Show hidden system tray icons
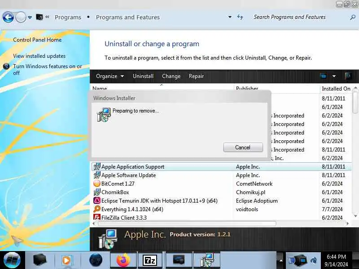 (x=281, y=260)
